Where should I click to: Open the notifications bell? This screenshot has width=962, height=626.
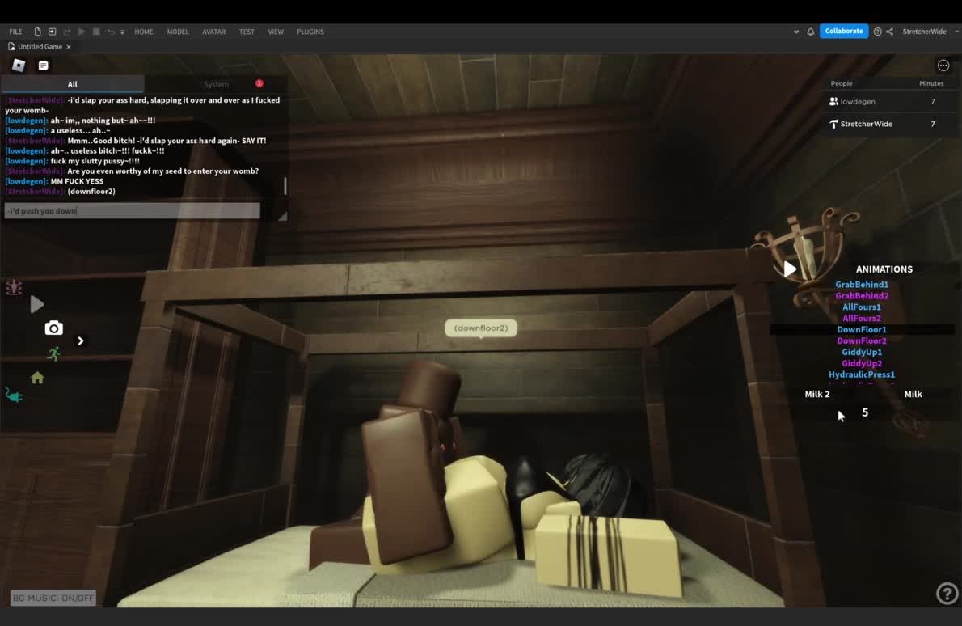[810, 32]
